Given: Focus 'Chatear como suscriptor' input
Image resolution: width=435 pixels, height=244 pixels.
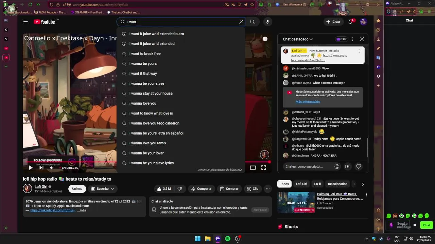Looking at the screenshot, I should 308,166.
